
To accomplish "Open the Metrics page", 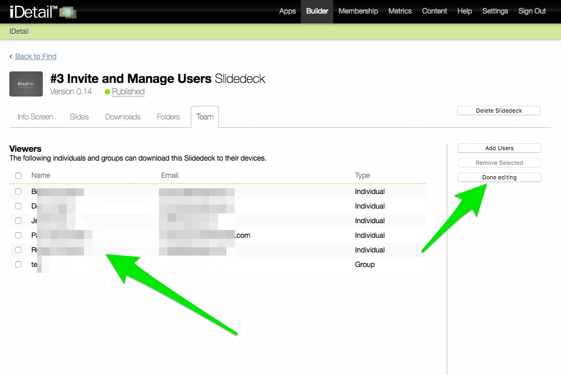I will [x=400, y=11].
